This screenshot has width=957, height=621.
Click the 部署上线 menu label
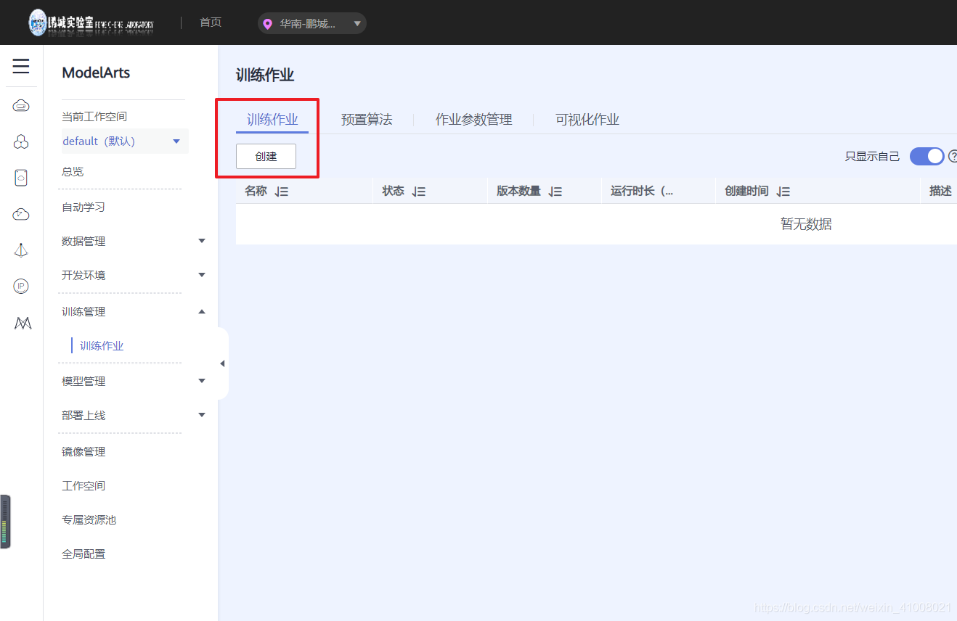coord(84,416)
